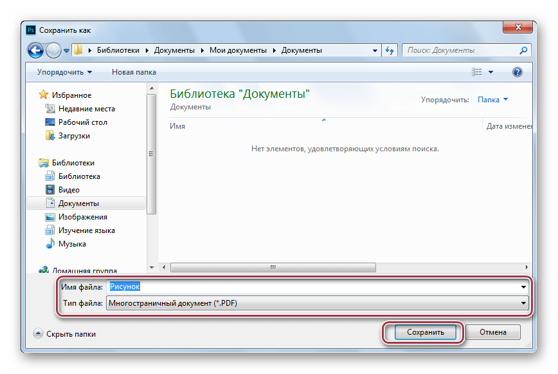Select the Видео library icon
Screen dimensions: 558x374
50,190
